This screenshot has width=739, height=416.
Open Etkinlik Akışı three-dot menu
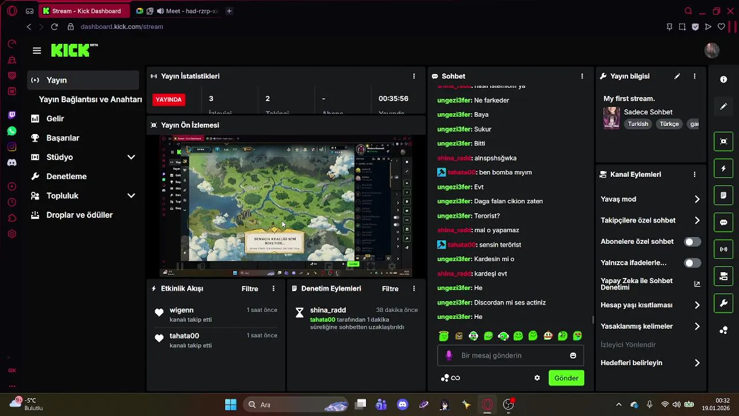pyautogui.click(x=274, y=288)
